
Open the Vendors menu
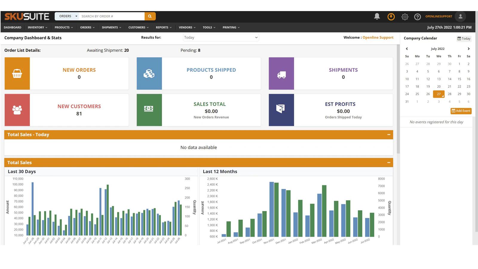[187, 27]
